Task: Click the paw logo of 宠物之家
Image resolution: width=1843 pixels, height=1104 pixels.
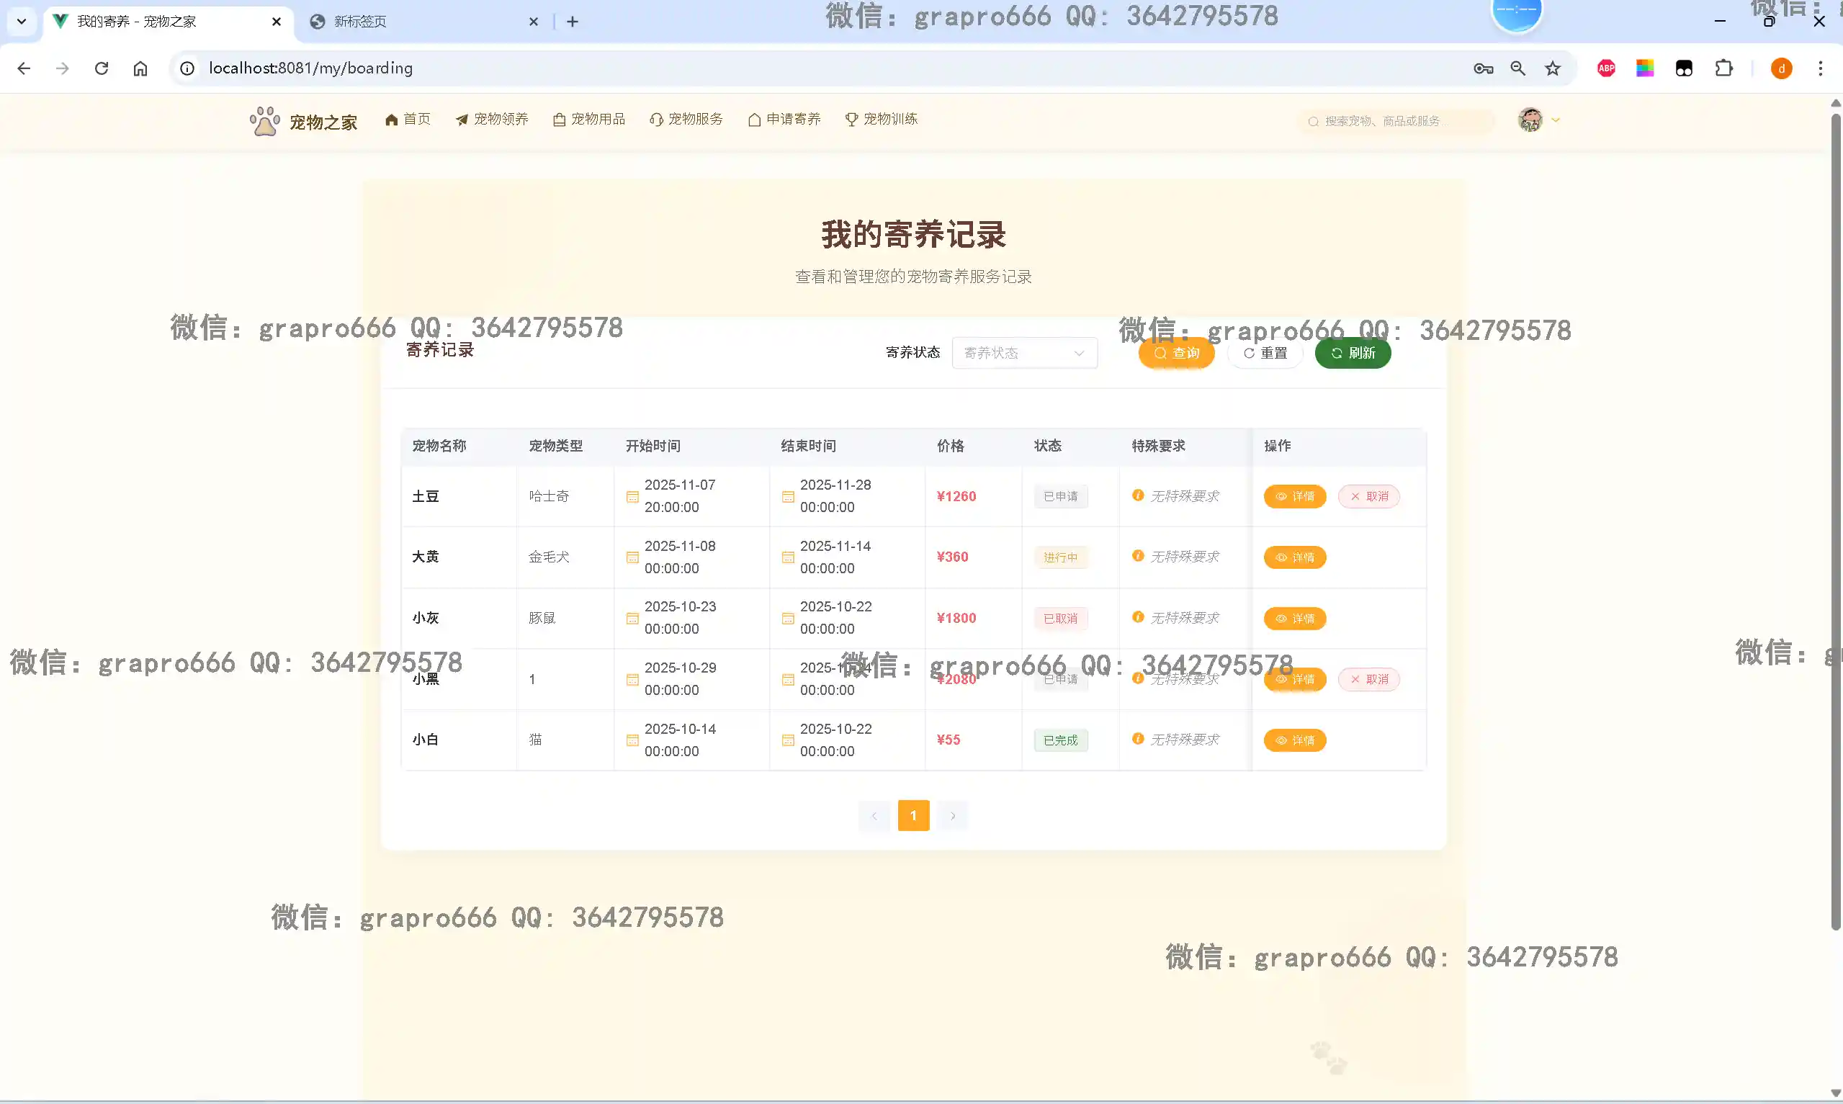Action: pyautogui.click(x=265, y=121)
